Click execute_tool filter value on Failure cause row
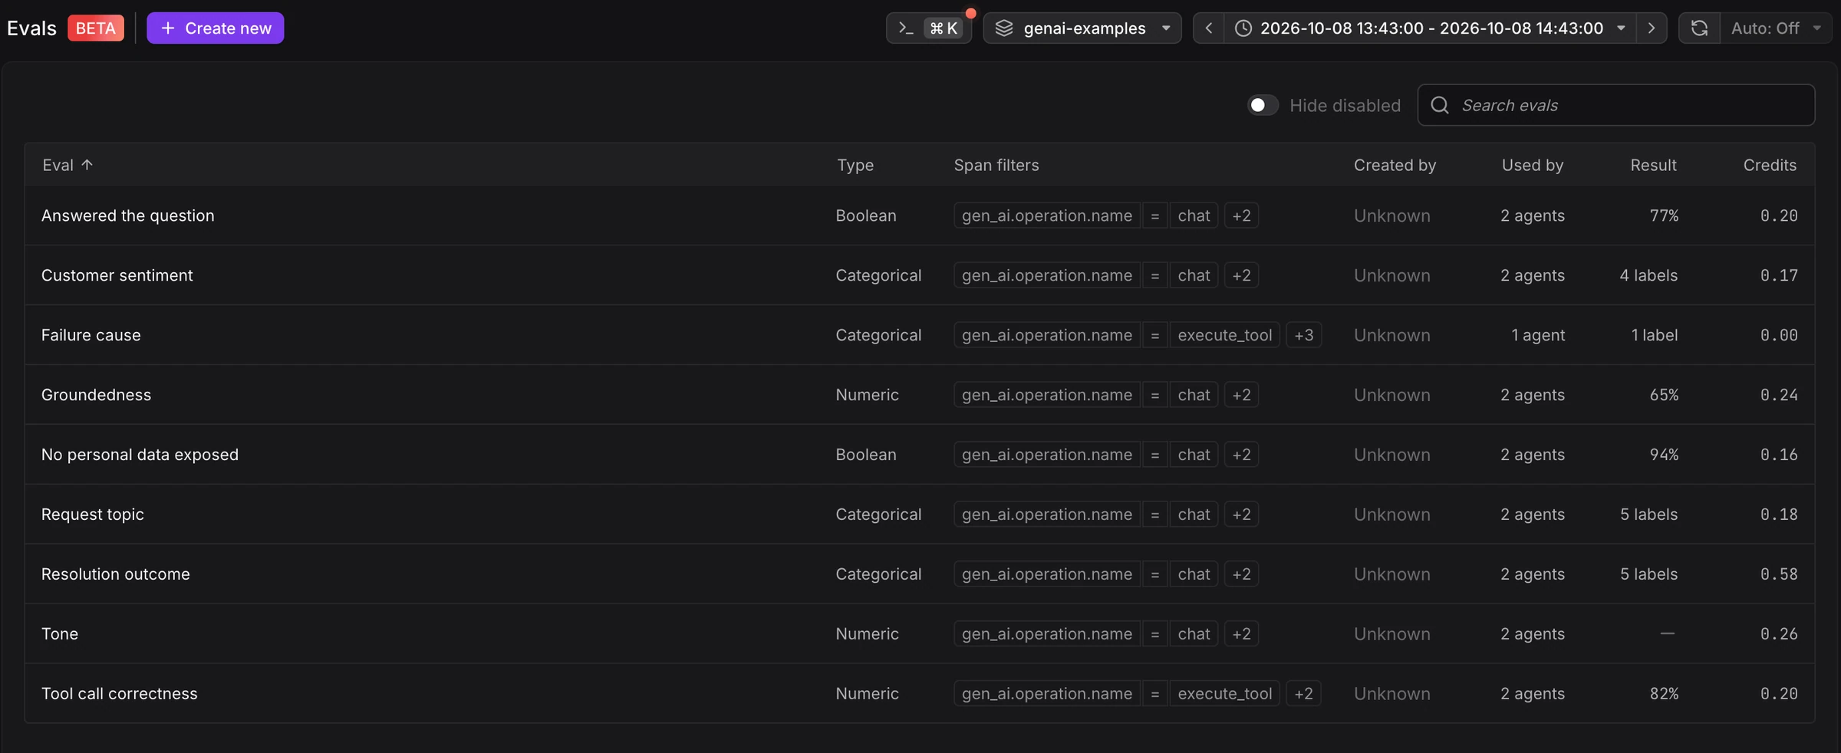This screenshot has height=753, width=1841. [x=1225, y=335]
